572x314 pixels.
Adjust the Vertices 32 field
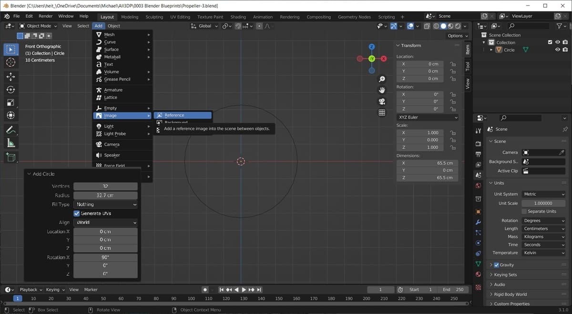coord(105,186)
